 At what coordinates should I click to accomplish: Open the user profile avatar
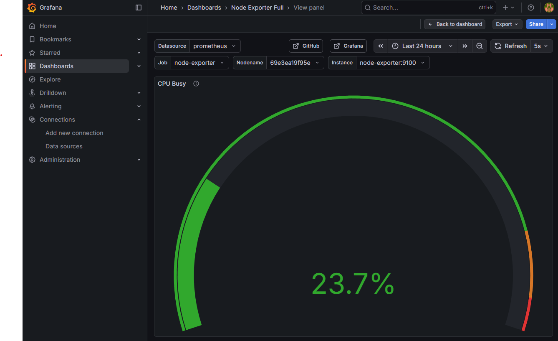point(549,8)
